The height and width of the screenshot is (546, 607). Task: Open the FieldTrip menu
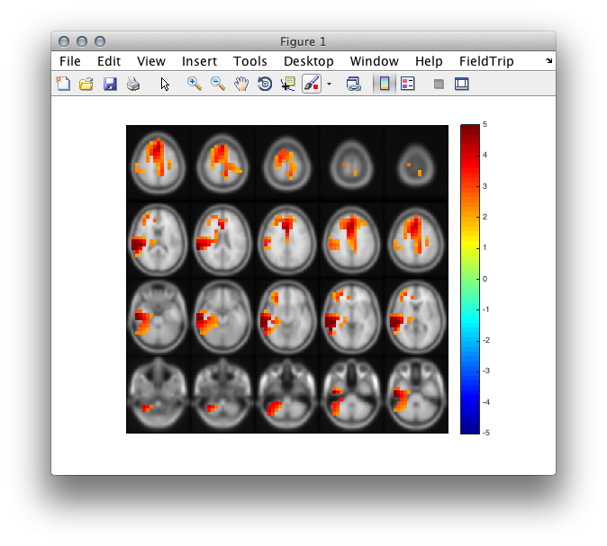pos(486,61)
